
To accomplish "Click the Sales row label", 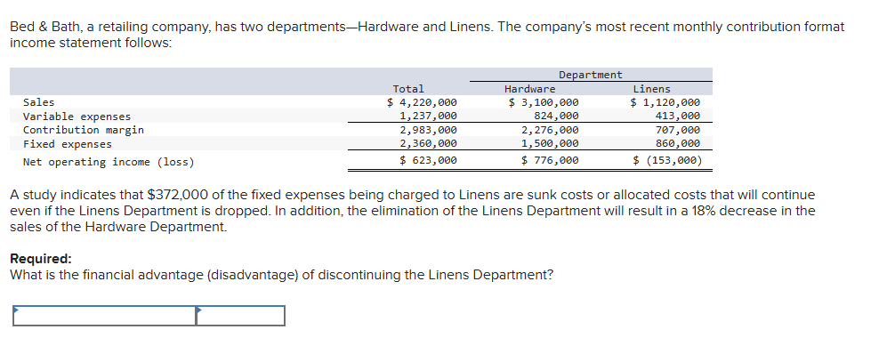I will click(39, 103).
